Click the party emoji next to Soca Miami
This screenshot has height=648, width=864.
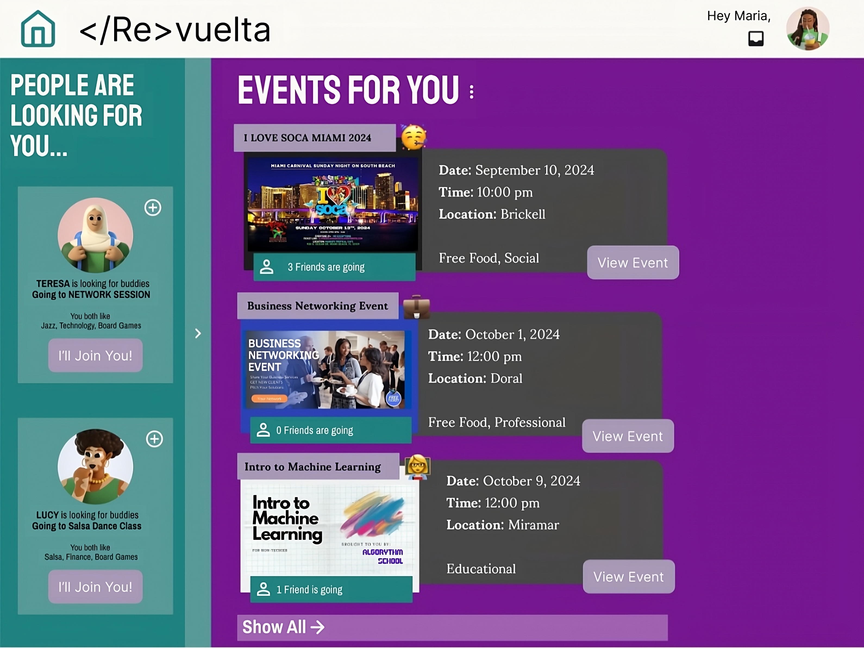click(414, 138)
